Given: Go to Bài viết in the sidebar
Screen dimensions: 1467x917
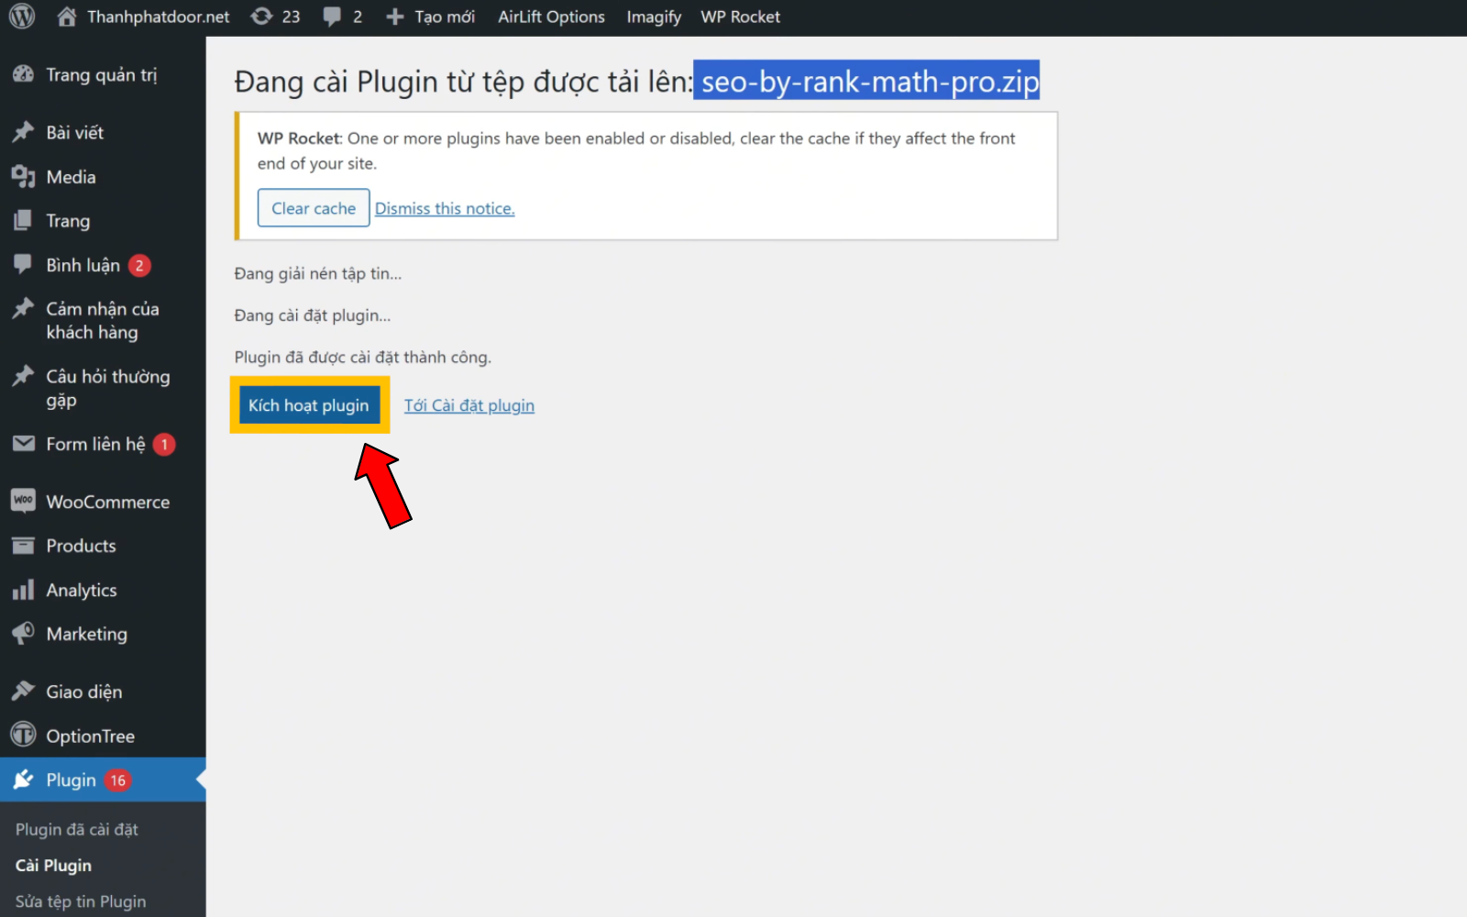Looking at the screenshot, I should pyautogui.click(x=75, y=132).
